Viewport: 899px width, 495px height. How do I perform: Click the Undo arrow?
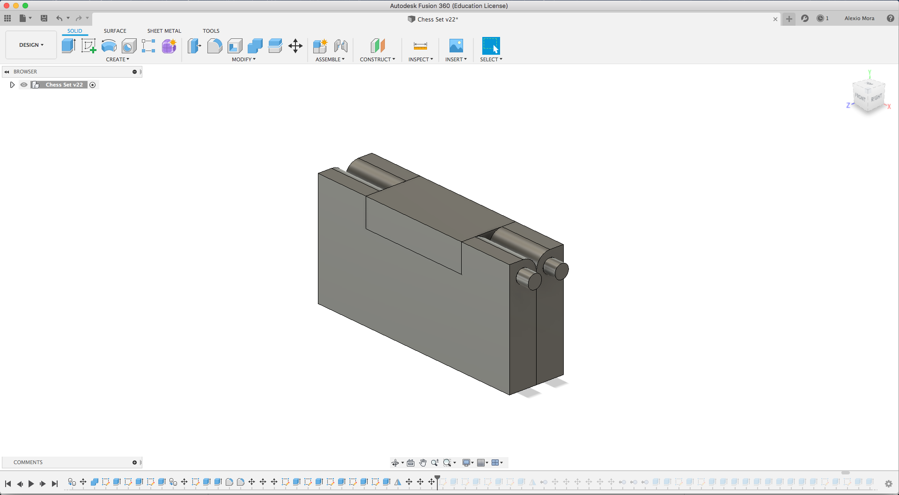59,18
